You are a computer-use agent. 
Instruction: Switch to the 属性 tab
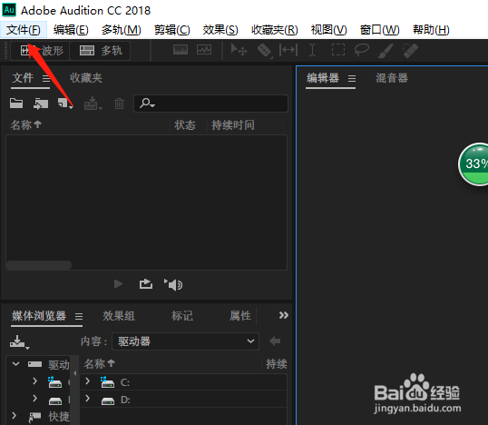[x=240, y=316]
